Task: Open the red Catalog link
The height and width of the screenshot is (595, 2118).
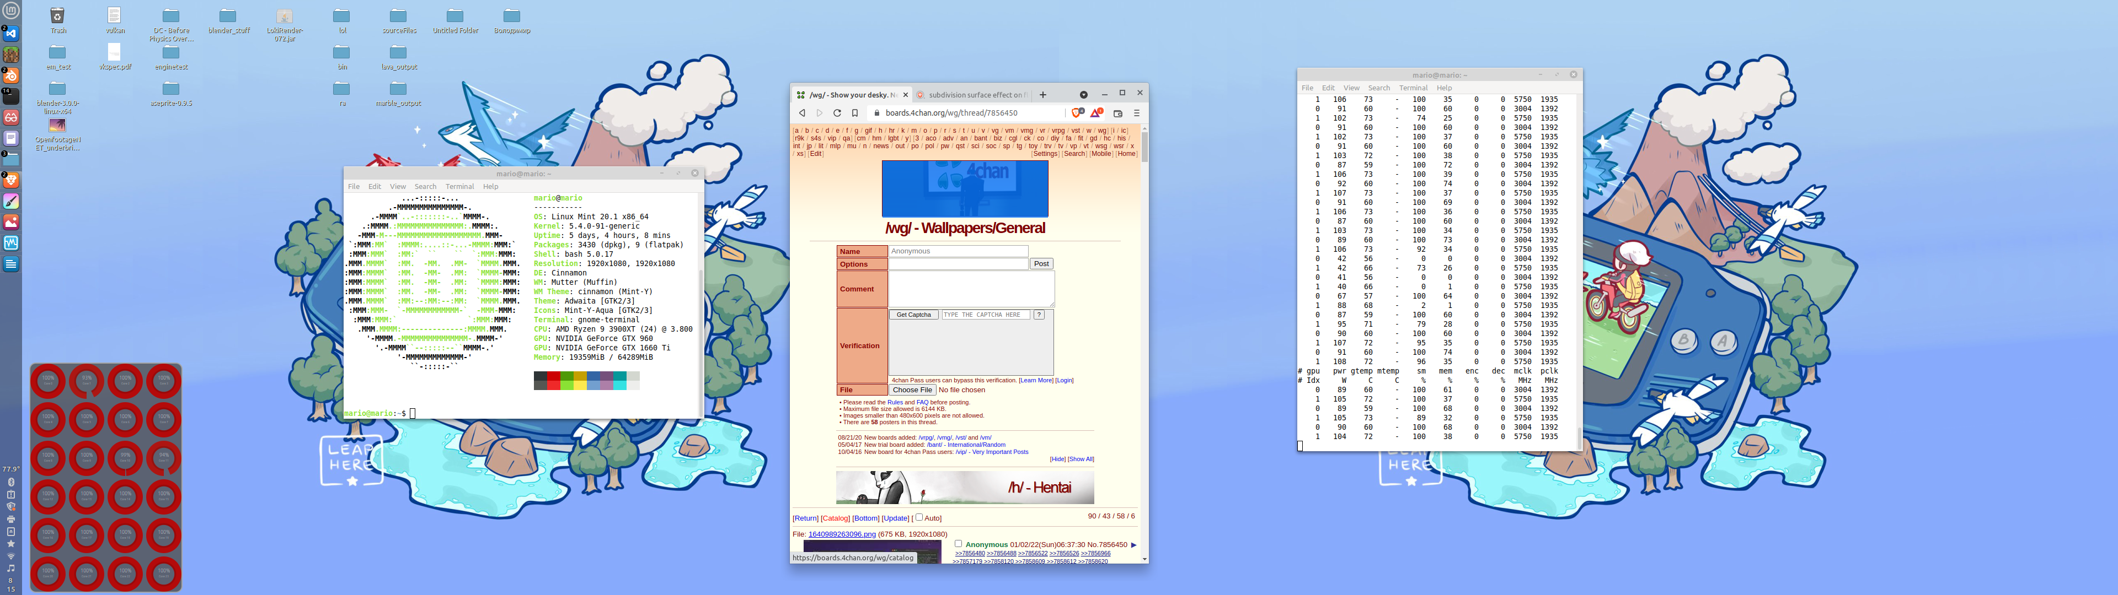Action: (x=835, y=518)
